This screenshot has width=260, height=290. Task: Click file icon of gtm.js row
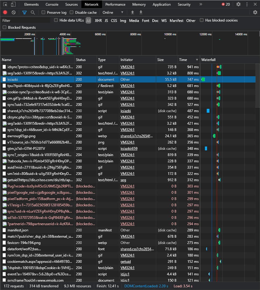tap(4, 149)
